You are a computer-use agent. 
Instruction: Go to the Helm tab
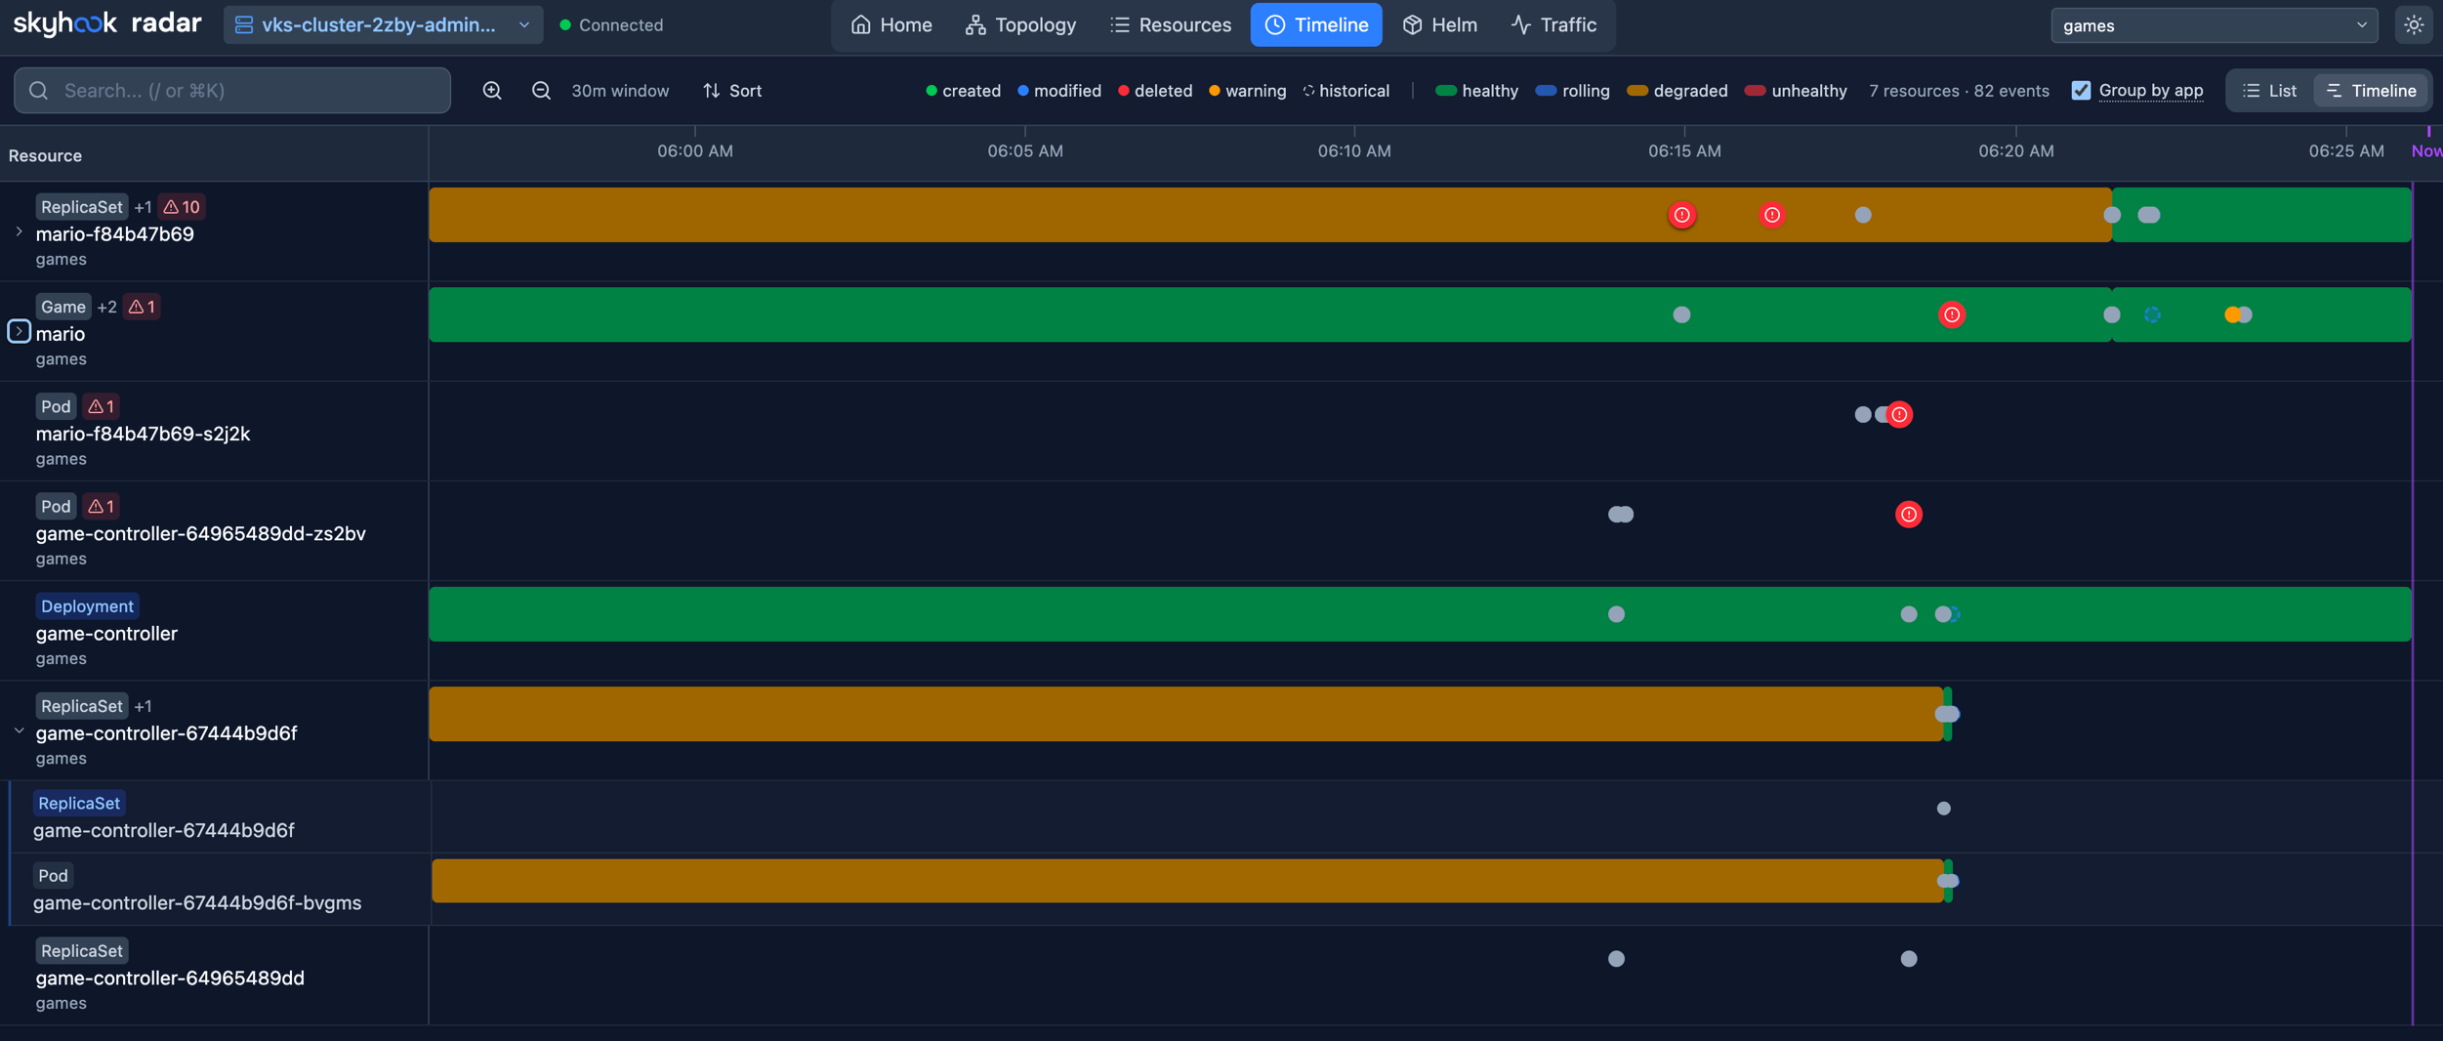pos(1440,25)
